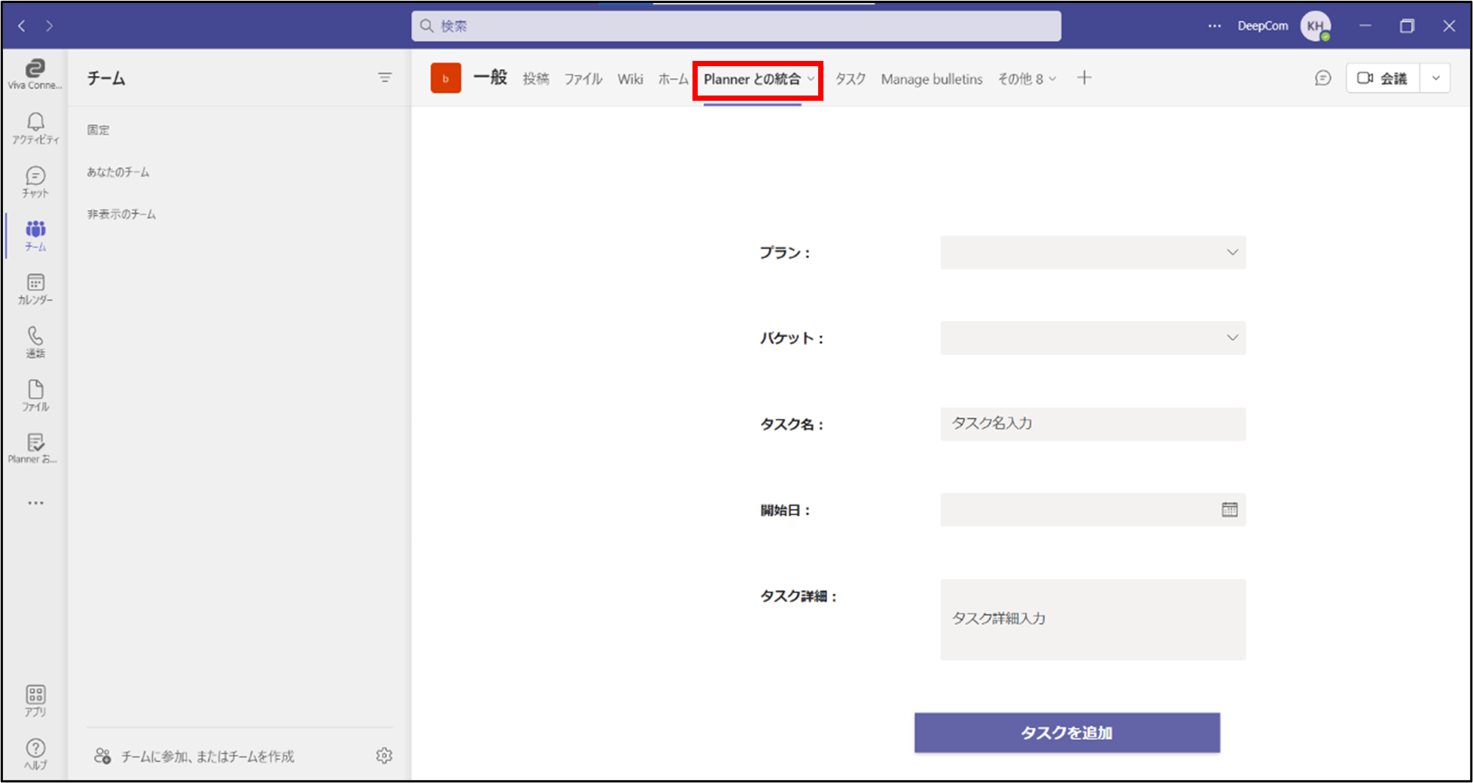Viewport: 1473px width, 783px height.
Task: Open the channel conversation icon
Action: click(x=1322, y=78)
